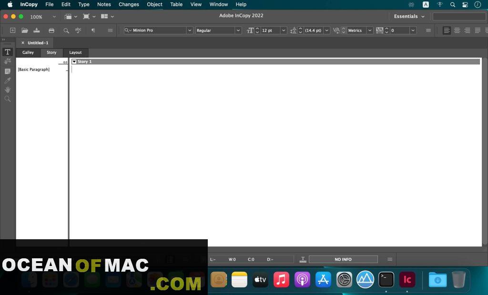Image resolution: width=488 pixels, height=295 pixels.
Task: Open the tracking value dropdown
Action: click(413, 31)
